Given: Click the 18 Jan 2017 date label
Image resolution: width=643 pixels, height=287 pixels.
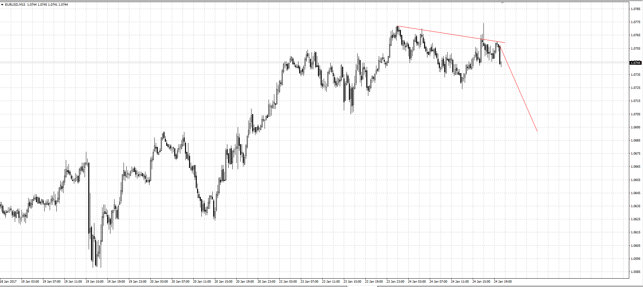Looking at the screenshot, I should click(8, 282).
